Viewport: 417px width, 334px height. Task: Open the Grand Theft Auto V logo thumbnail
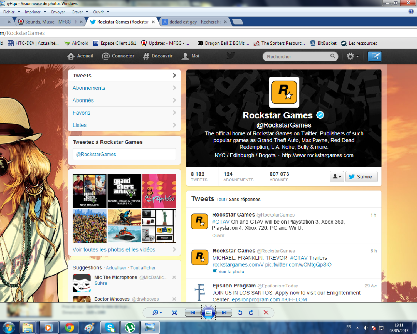[124, 191]
